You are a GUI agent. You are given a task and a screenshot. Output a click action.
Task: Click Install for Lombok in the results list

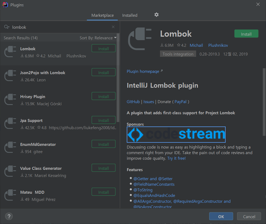103,49
